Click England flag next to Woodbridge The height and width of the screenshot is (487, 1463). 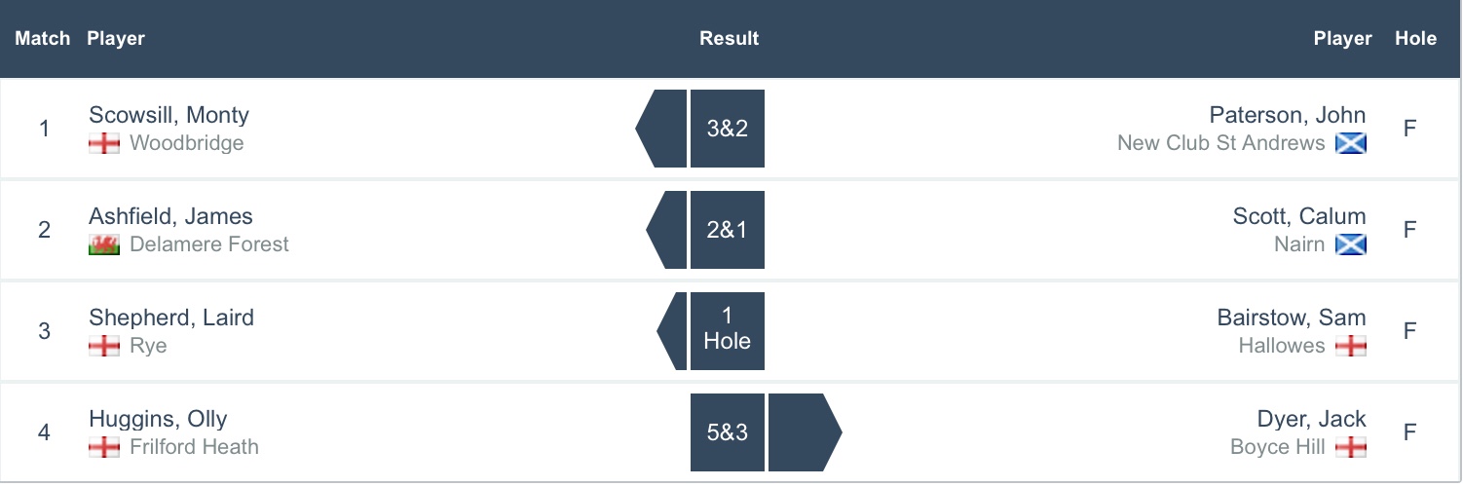coord(104,144)
